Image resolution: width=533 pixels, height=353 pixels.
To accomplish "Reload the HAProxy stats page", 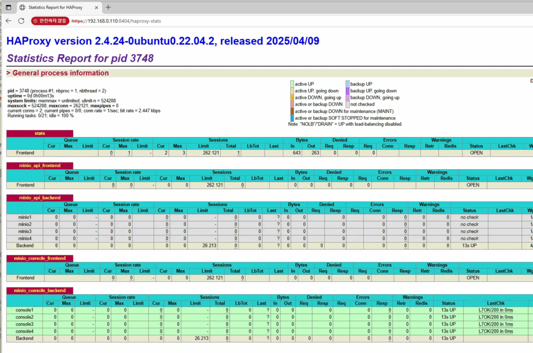I will [x=21, y=21].
